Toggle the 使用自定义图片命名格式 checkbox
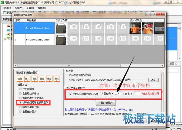Image resolution: width=182 pixels, height=130 pixels. click(70, 94)
